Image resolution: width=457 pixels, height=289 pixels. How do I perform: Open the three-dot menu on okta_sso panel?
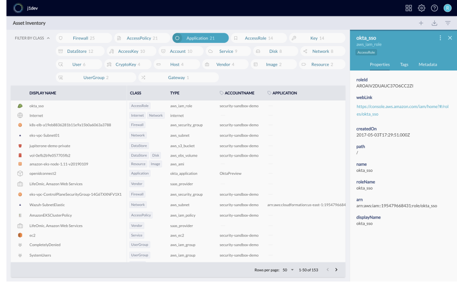(x=440, y=38)
